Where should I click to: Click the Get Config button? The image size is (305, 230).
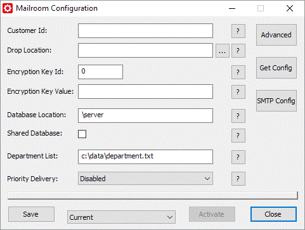[x=276, y=68]
